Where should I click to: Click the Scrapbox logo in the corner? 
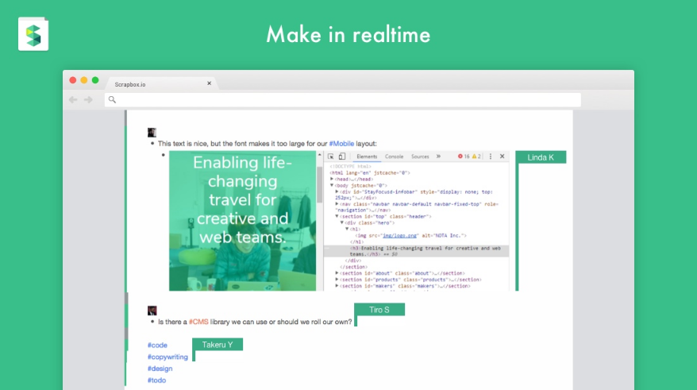coord(33,34)
